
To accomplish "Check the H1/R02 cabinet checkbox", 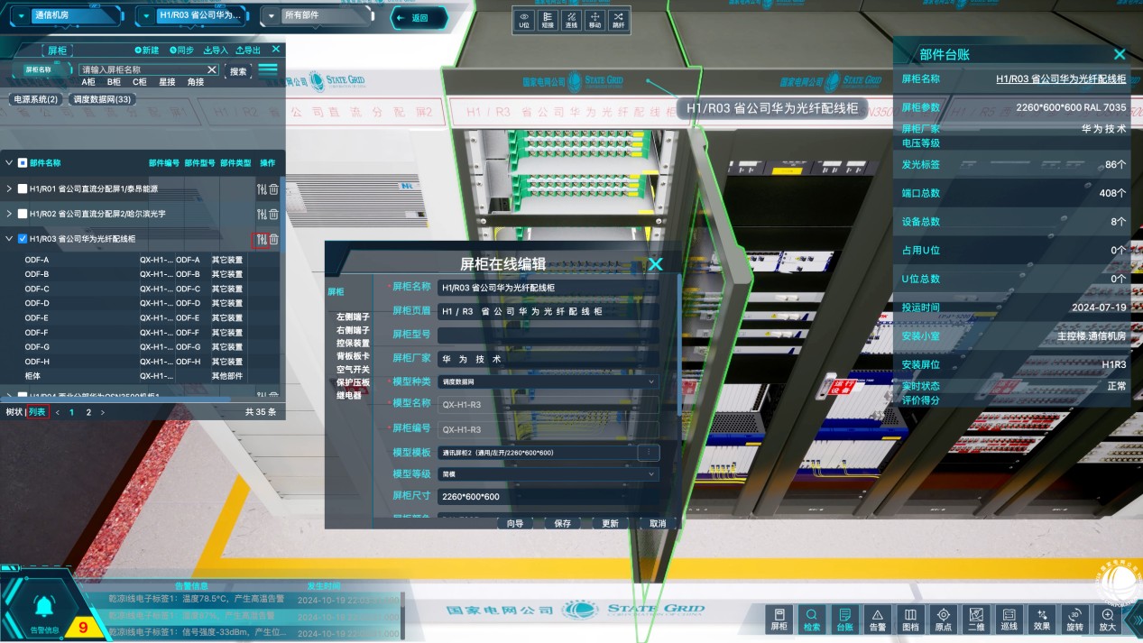I will point(23,214).
